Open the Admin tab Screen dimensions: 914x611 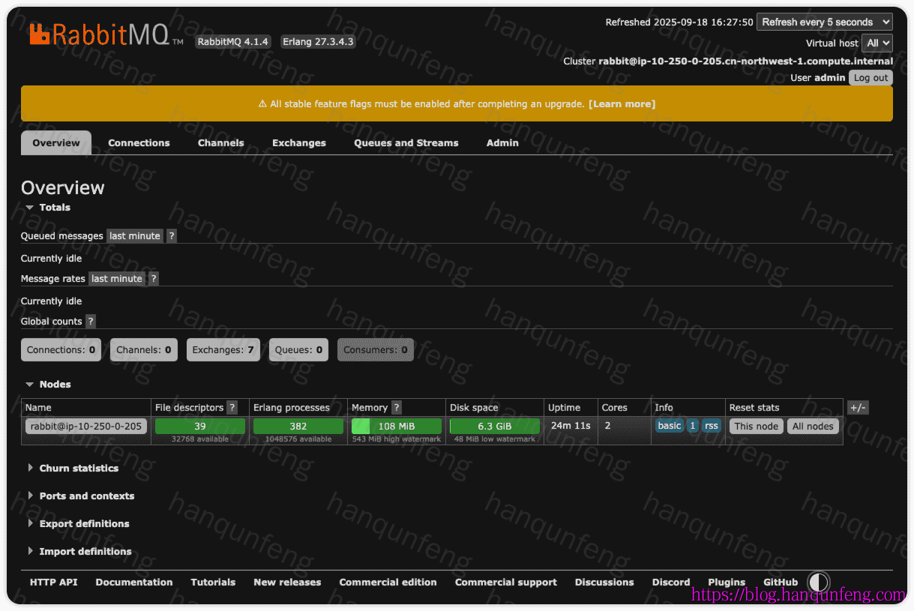point(502,142)
